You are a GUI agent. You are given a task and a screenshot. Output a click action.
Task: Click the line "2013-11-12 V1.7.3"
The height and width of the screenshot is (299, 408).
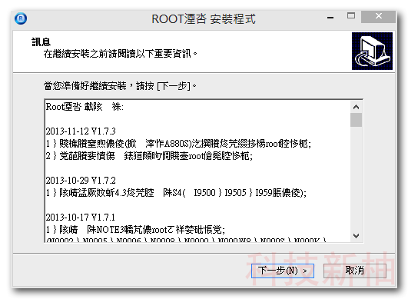click(x=81, y=131)
